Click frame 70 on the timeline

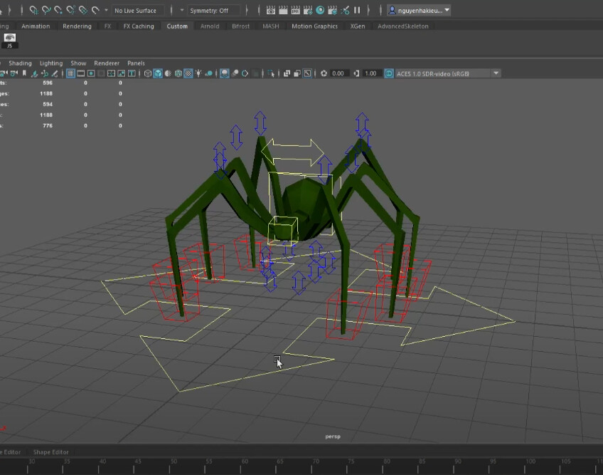(315, 466)
